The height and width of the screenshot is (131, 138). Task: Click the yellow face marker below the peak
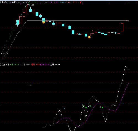pos(44,22)
